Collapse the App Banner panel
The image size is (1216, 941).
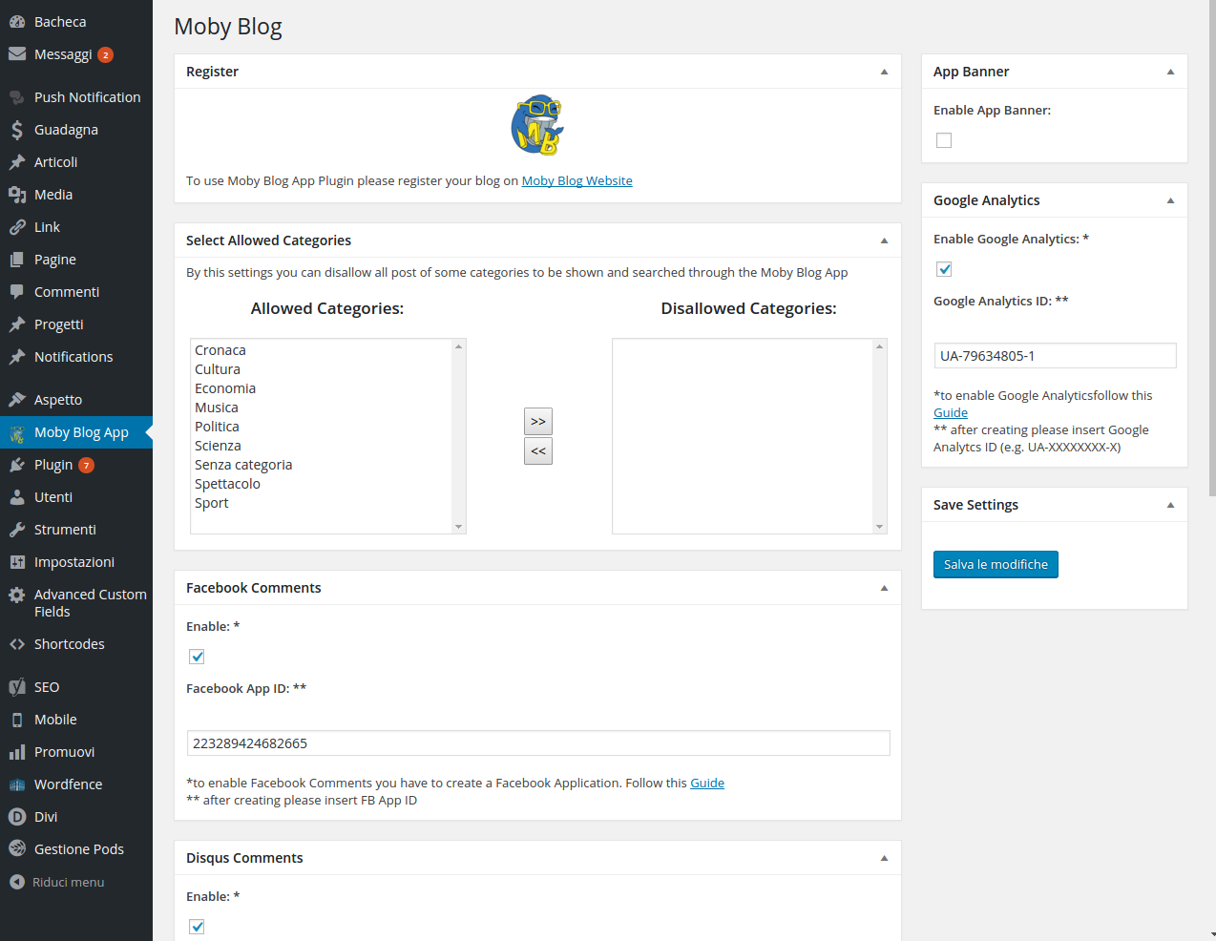[x=1170, y=72]
